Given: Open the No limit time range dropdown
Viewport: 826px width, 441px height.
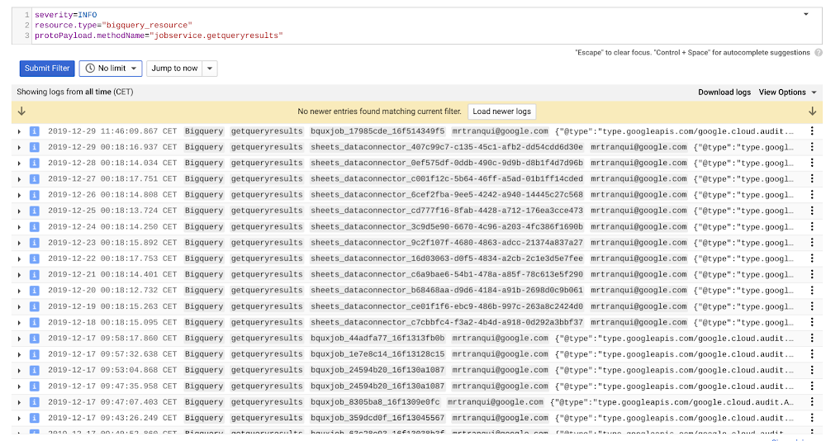Looking at the screenshot, I should tap(111, 69).
